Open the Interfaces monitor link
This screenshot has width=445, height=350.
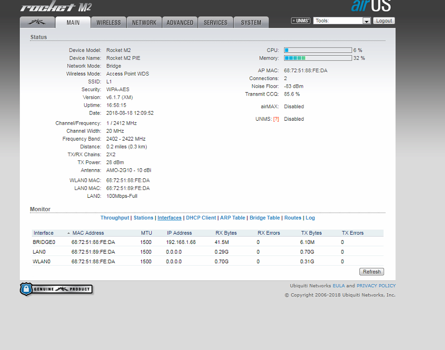[x=170, y=218]
